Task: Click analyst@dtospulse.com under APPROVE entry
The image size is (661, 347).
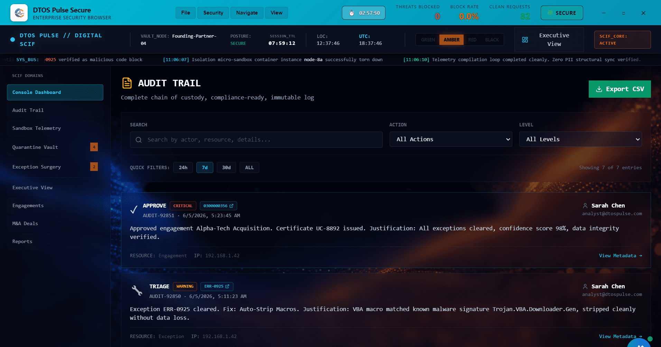Action: [612, 214]
